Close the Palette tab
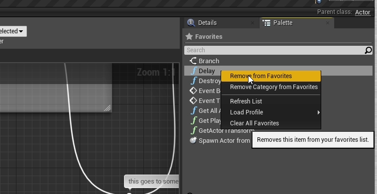 tap(328, 23)
